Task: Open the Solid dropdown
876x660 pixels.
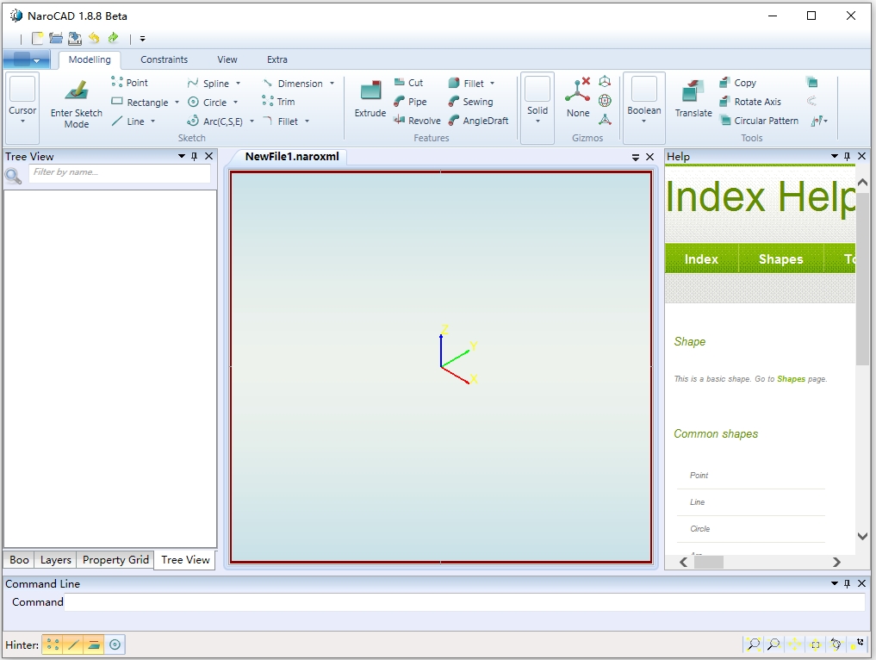Action: pyautogui.click(x=537, y=108)
